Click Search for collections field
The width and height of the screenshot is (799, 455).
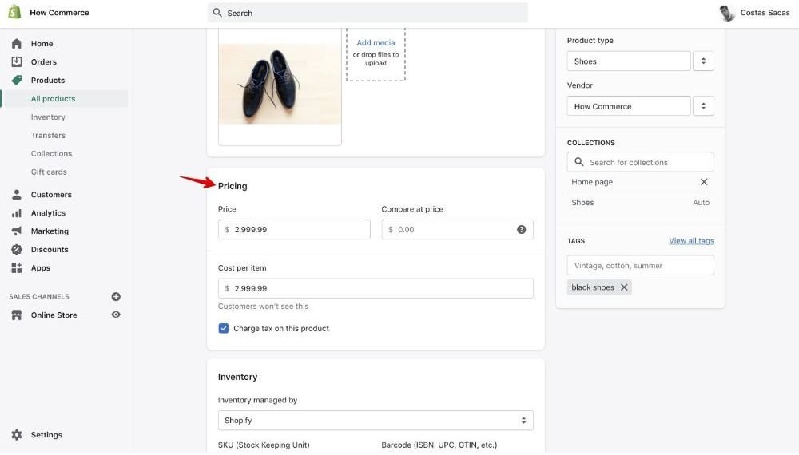pos(641,162)
